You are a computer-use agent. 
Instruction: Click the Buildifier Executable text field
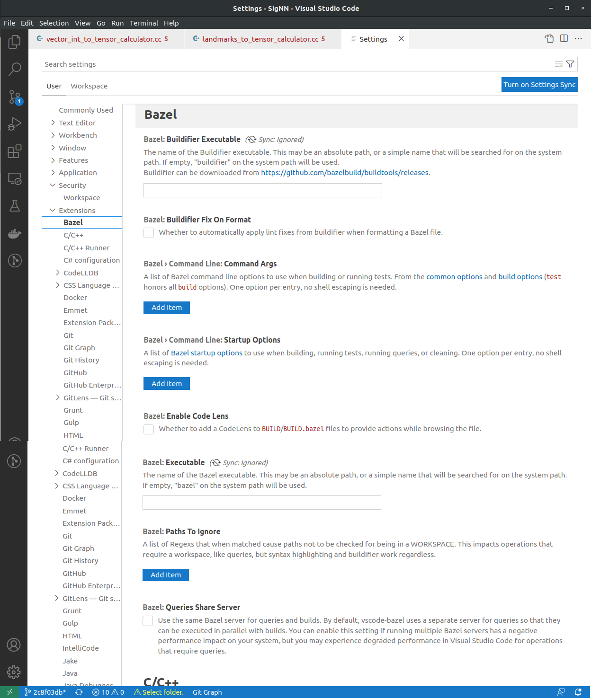[263, 190]
